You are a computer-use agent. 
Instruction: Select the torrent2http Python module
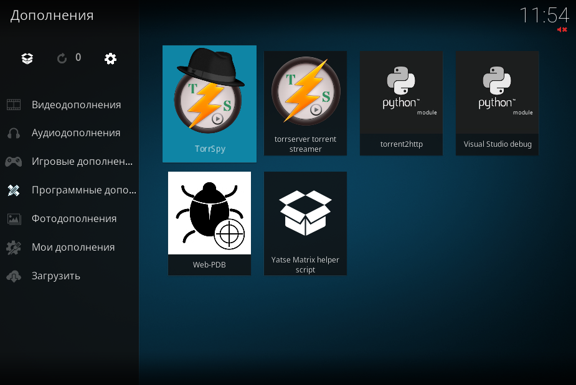click(401, 103)
